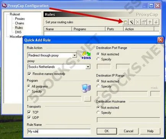Viewport: 166px width, 139px height.
Task: Click the Move rule down arrow icon
Action: click(x=156, y=22)
